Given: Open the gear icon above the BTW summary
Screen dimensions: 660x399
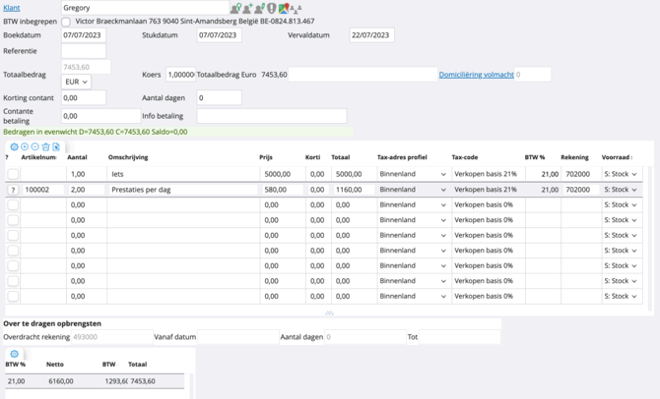Looking at the screenshot, I should click(14, 354).
